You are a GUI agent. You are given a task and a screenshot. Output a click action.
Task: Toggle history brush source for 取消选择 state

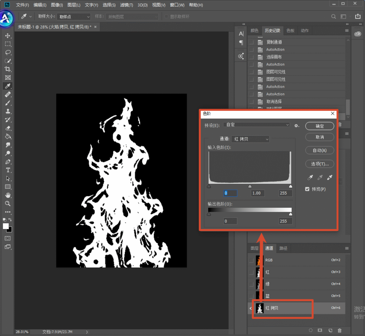pos(251,102)
